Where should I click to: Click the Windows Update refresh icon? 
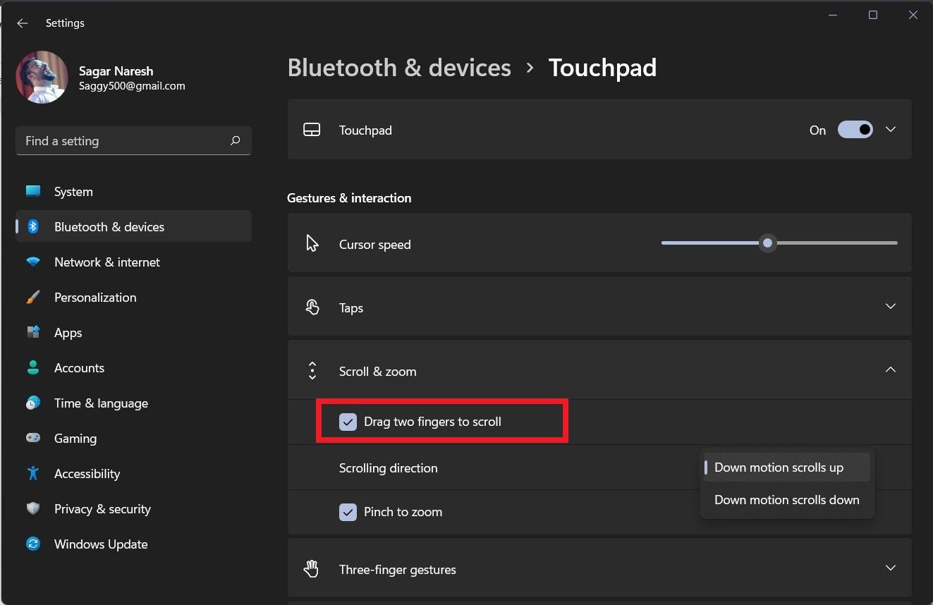[33, 544]
